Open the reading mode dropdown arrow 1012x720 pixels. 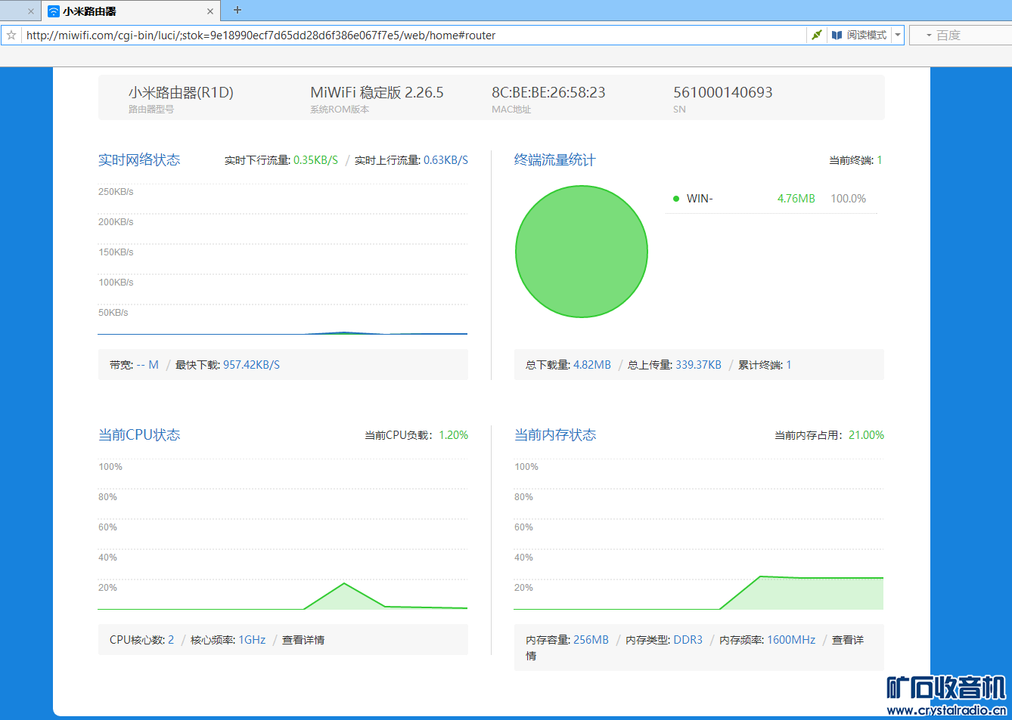(898, 35)
